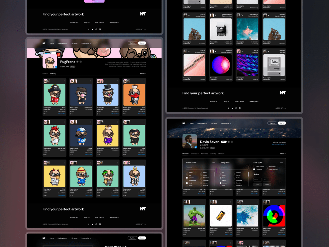Open Community dropdown in the bottom-left page nav
The image size is (329, 247).
pyautogui.click(x=86, y=238)
